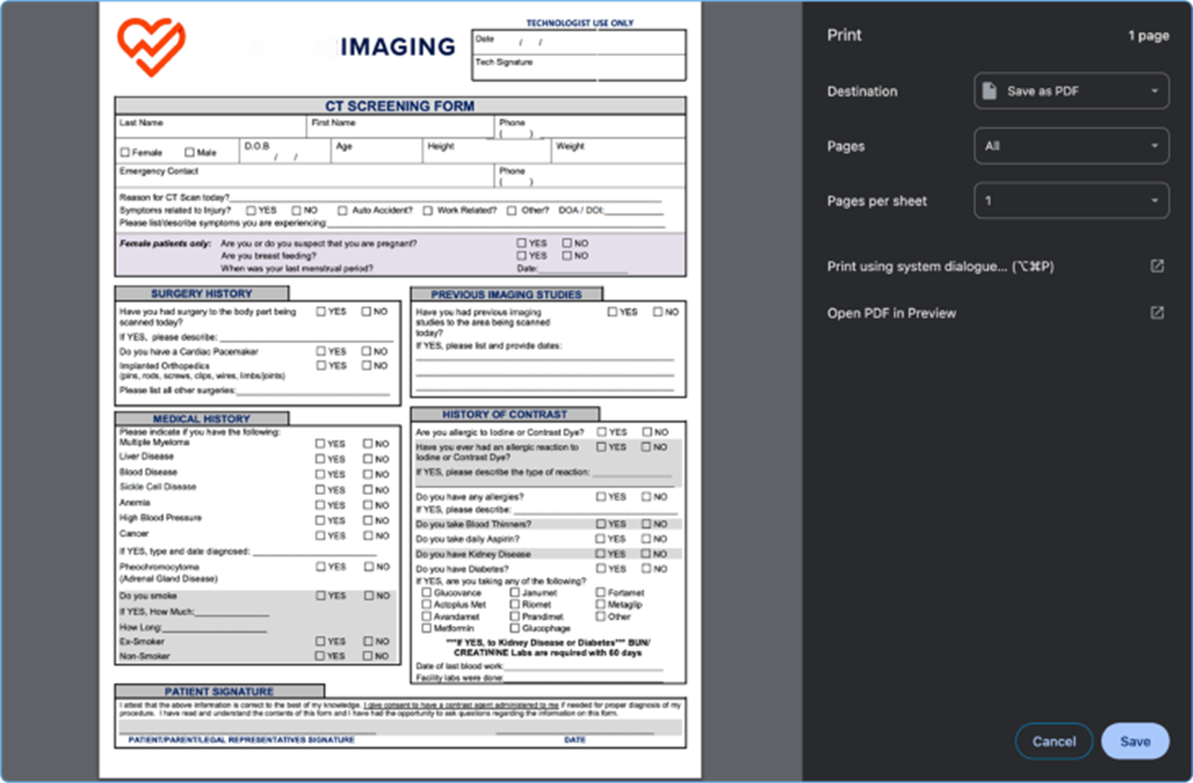Click the CT Screening Form page preview title
The image size is (1193, 783).
(400, 105)
